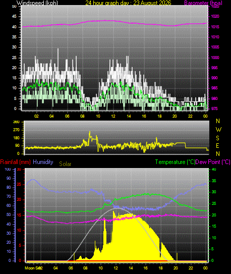The image size is (231, 274).
Task: Select the Humidity legend label
Action: [x=43, y=162]
